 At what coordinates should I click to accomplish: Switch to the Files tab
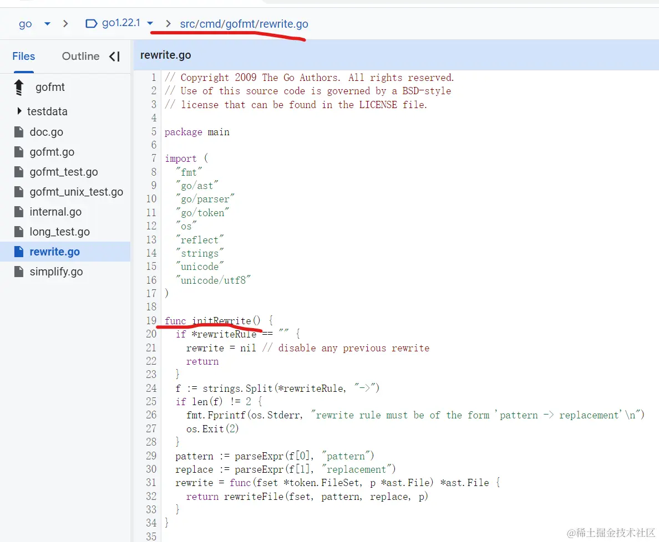[x=23, y=57]
